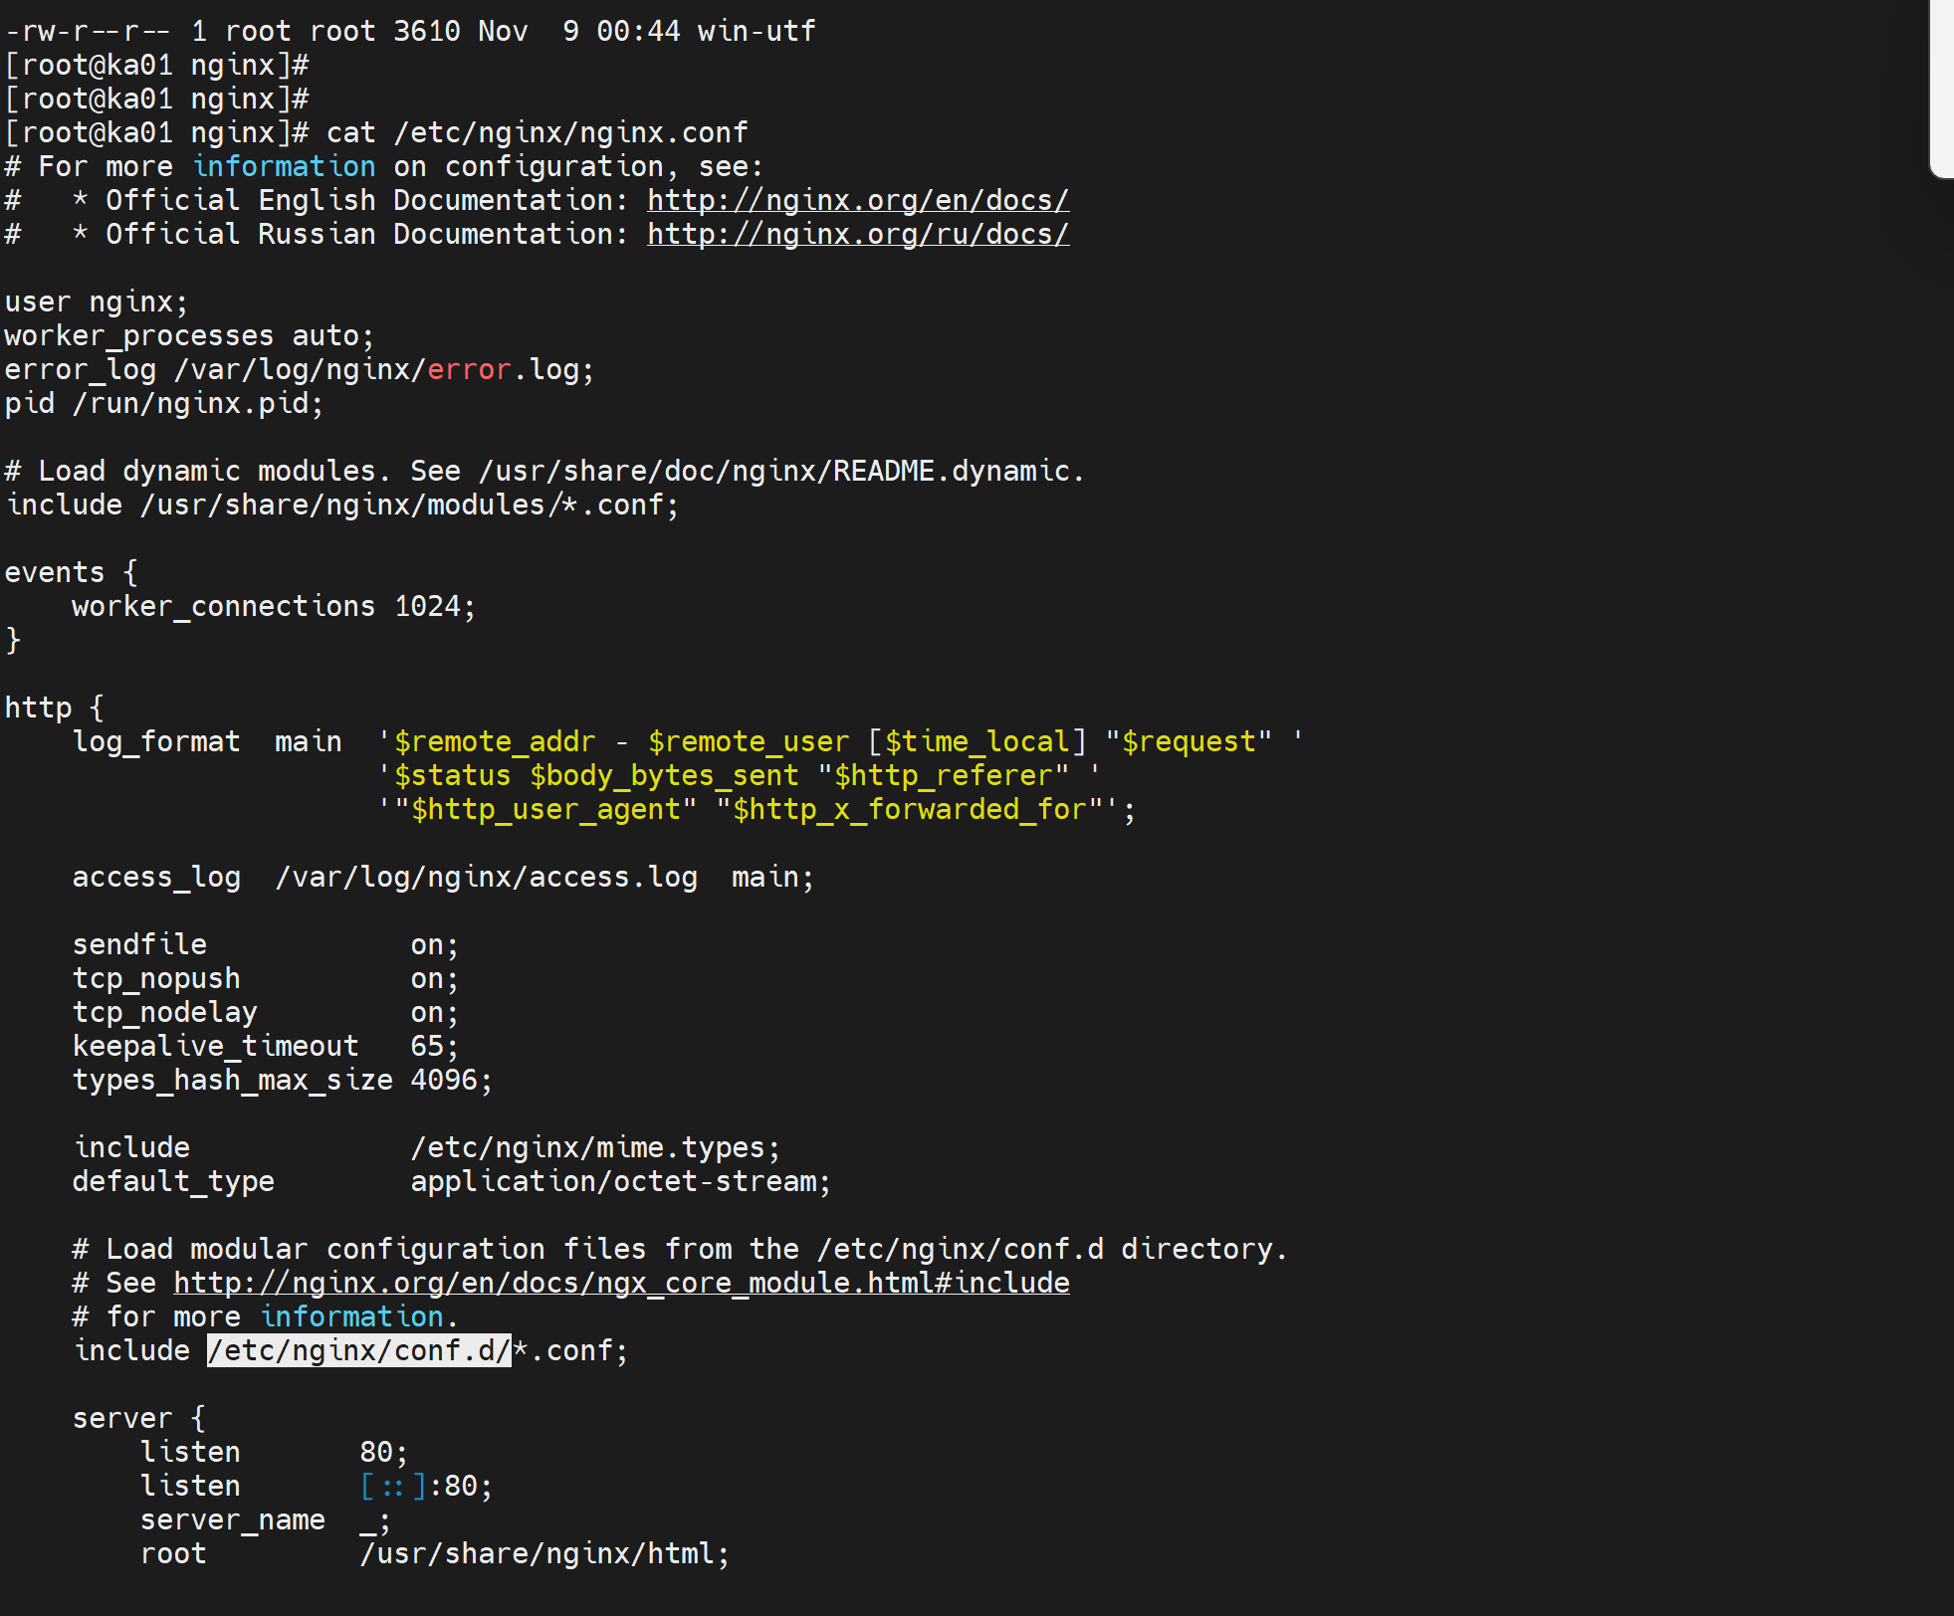Click the blue [::] IPv6 listen address
The width and height of the screenshot is (1954, 1616).
[393, 1486]
